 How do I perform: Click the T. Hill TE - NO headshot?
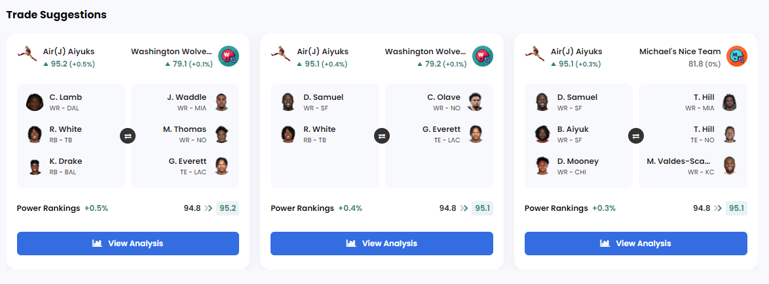(x=730, y=134)
